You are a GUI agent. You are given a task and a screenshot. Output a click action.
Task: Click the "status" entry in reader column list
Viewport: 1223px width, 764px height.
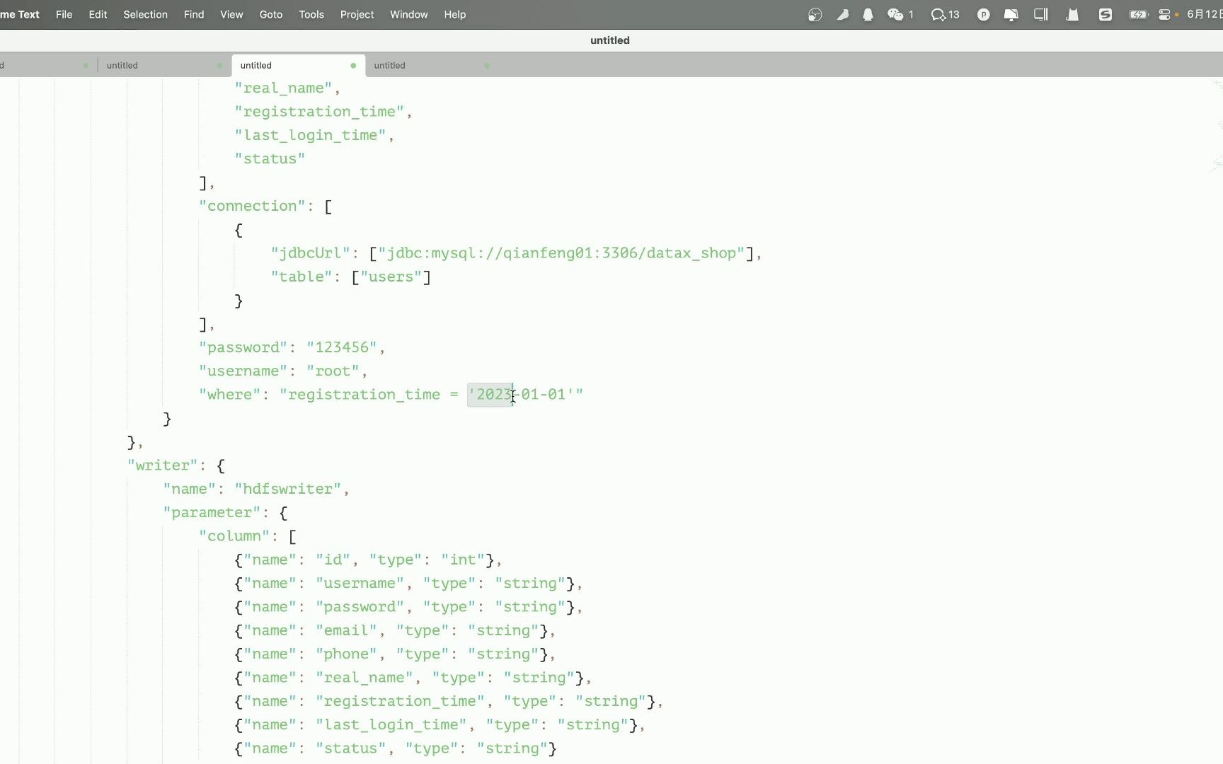tap(270, 158)
